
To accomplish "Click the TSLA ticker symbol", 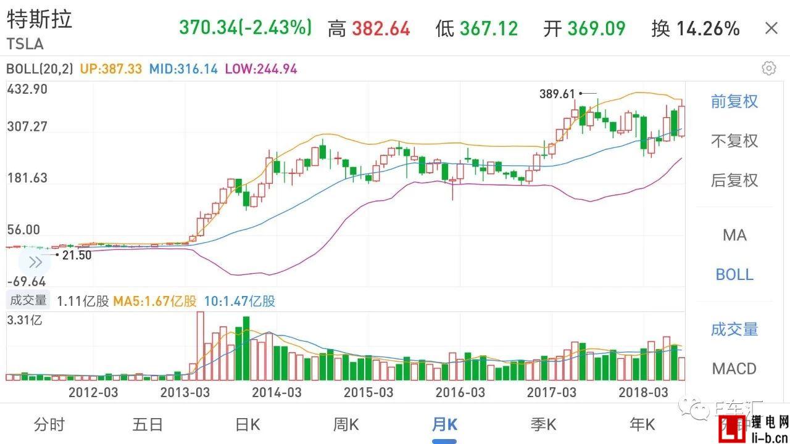I will [x=25, y=44].
